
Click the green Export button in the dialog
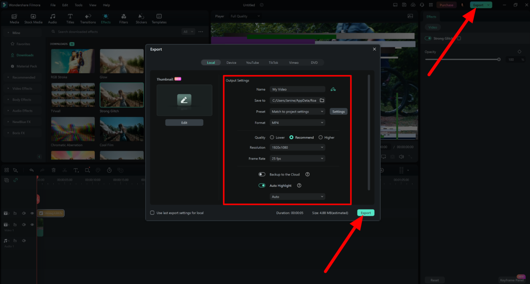pyautogui.click(x=366, y=213)
